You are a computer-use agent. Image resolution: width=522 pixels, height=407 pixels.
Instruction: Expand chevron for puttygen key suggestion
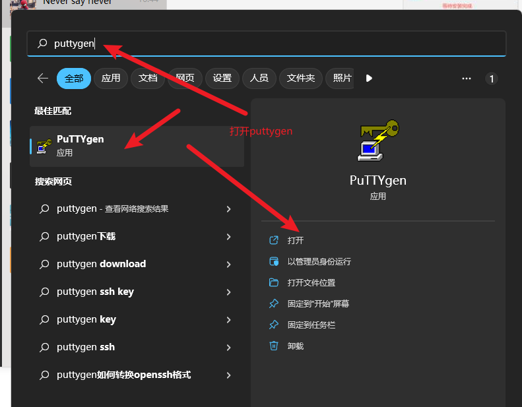click(x=229, y=319)
